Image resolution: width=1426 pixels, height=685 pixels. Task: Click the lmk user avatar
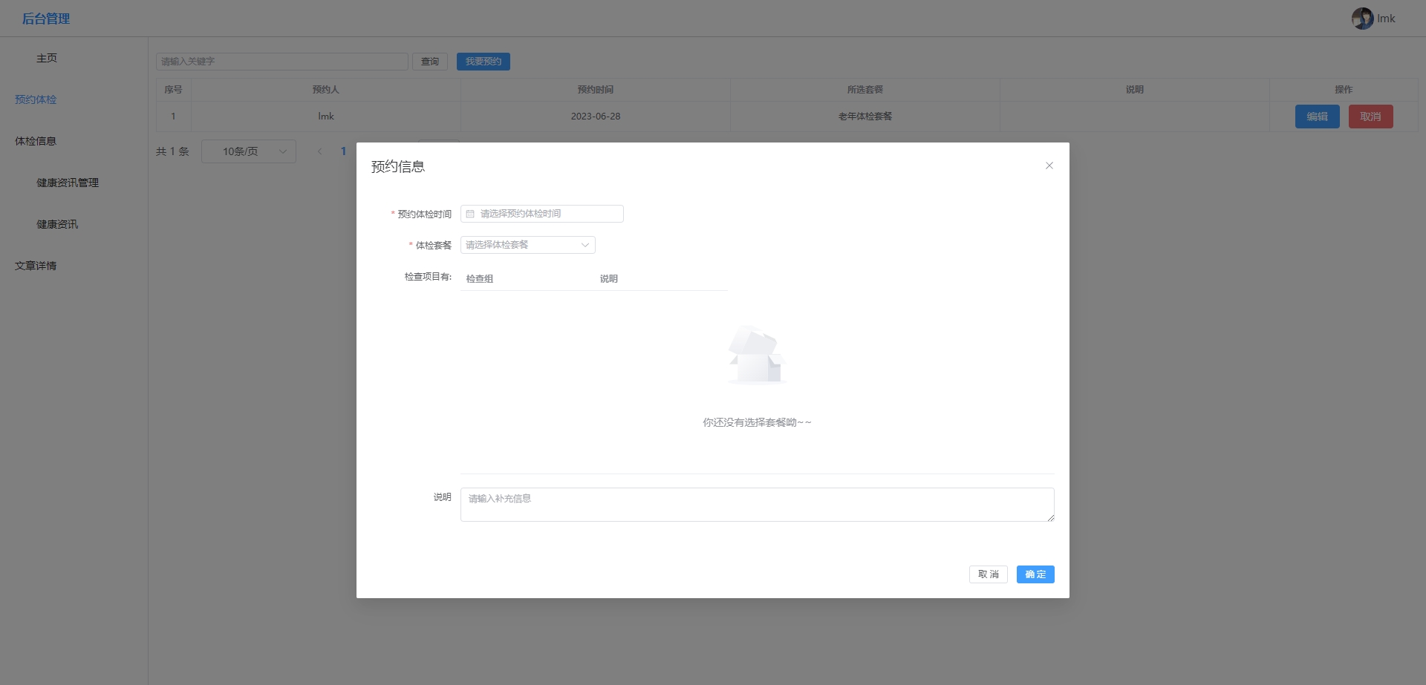click(1362, 19)
